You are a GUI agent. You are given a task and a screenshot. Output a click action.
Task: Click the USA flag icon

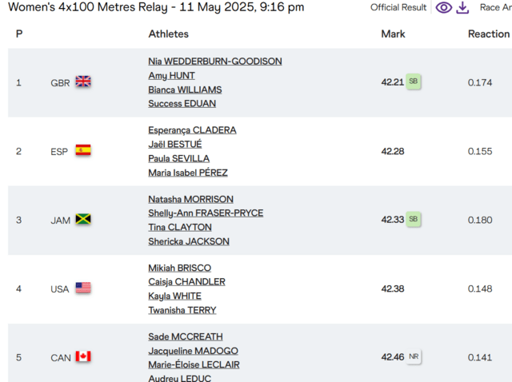83,288
